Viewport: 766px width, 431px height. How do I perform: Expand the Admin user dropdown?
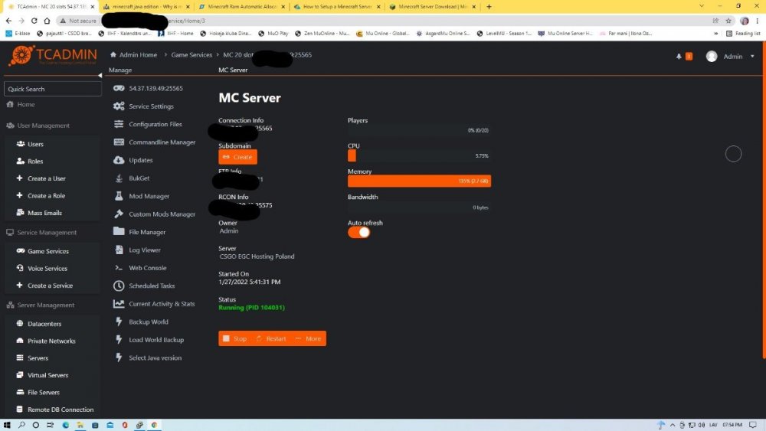[x=732, y=57]
